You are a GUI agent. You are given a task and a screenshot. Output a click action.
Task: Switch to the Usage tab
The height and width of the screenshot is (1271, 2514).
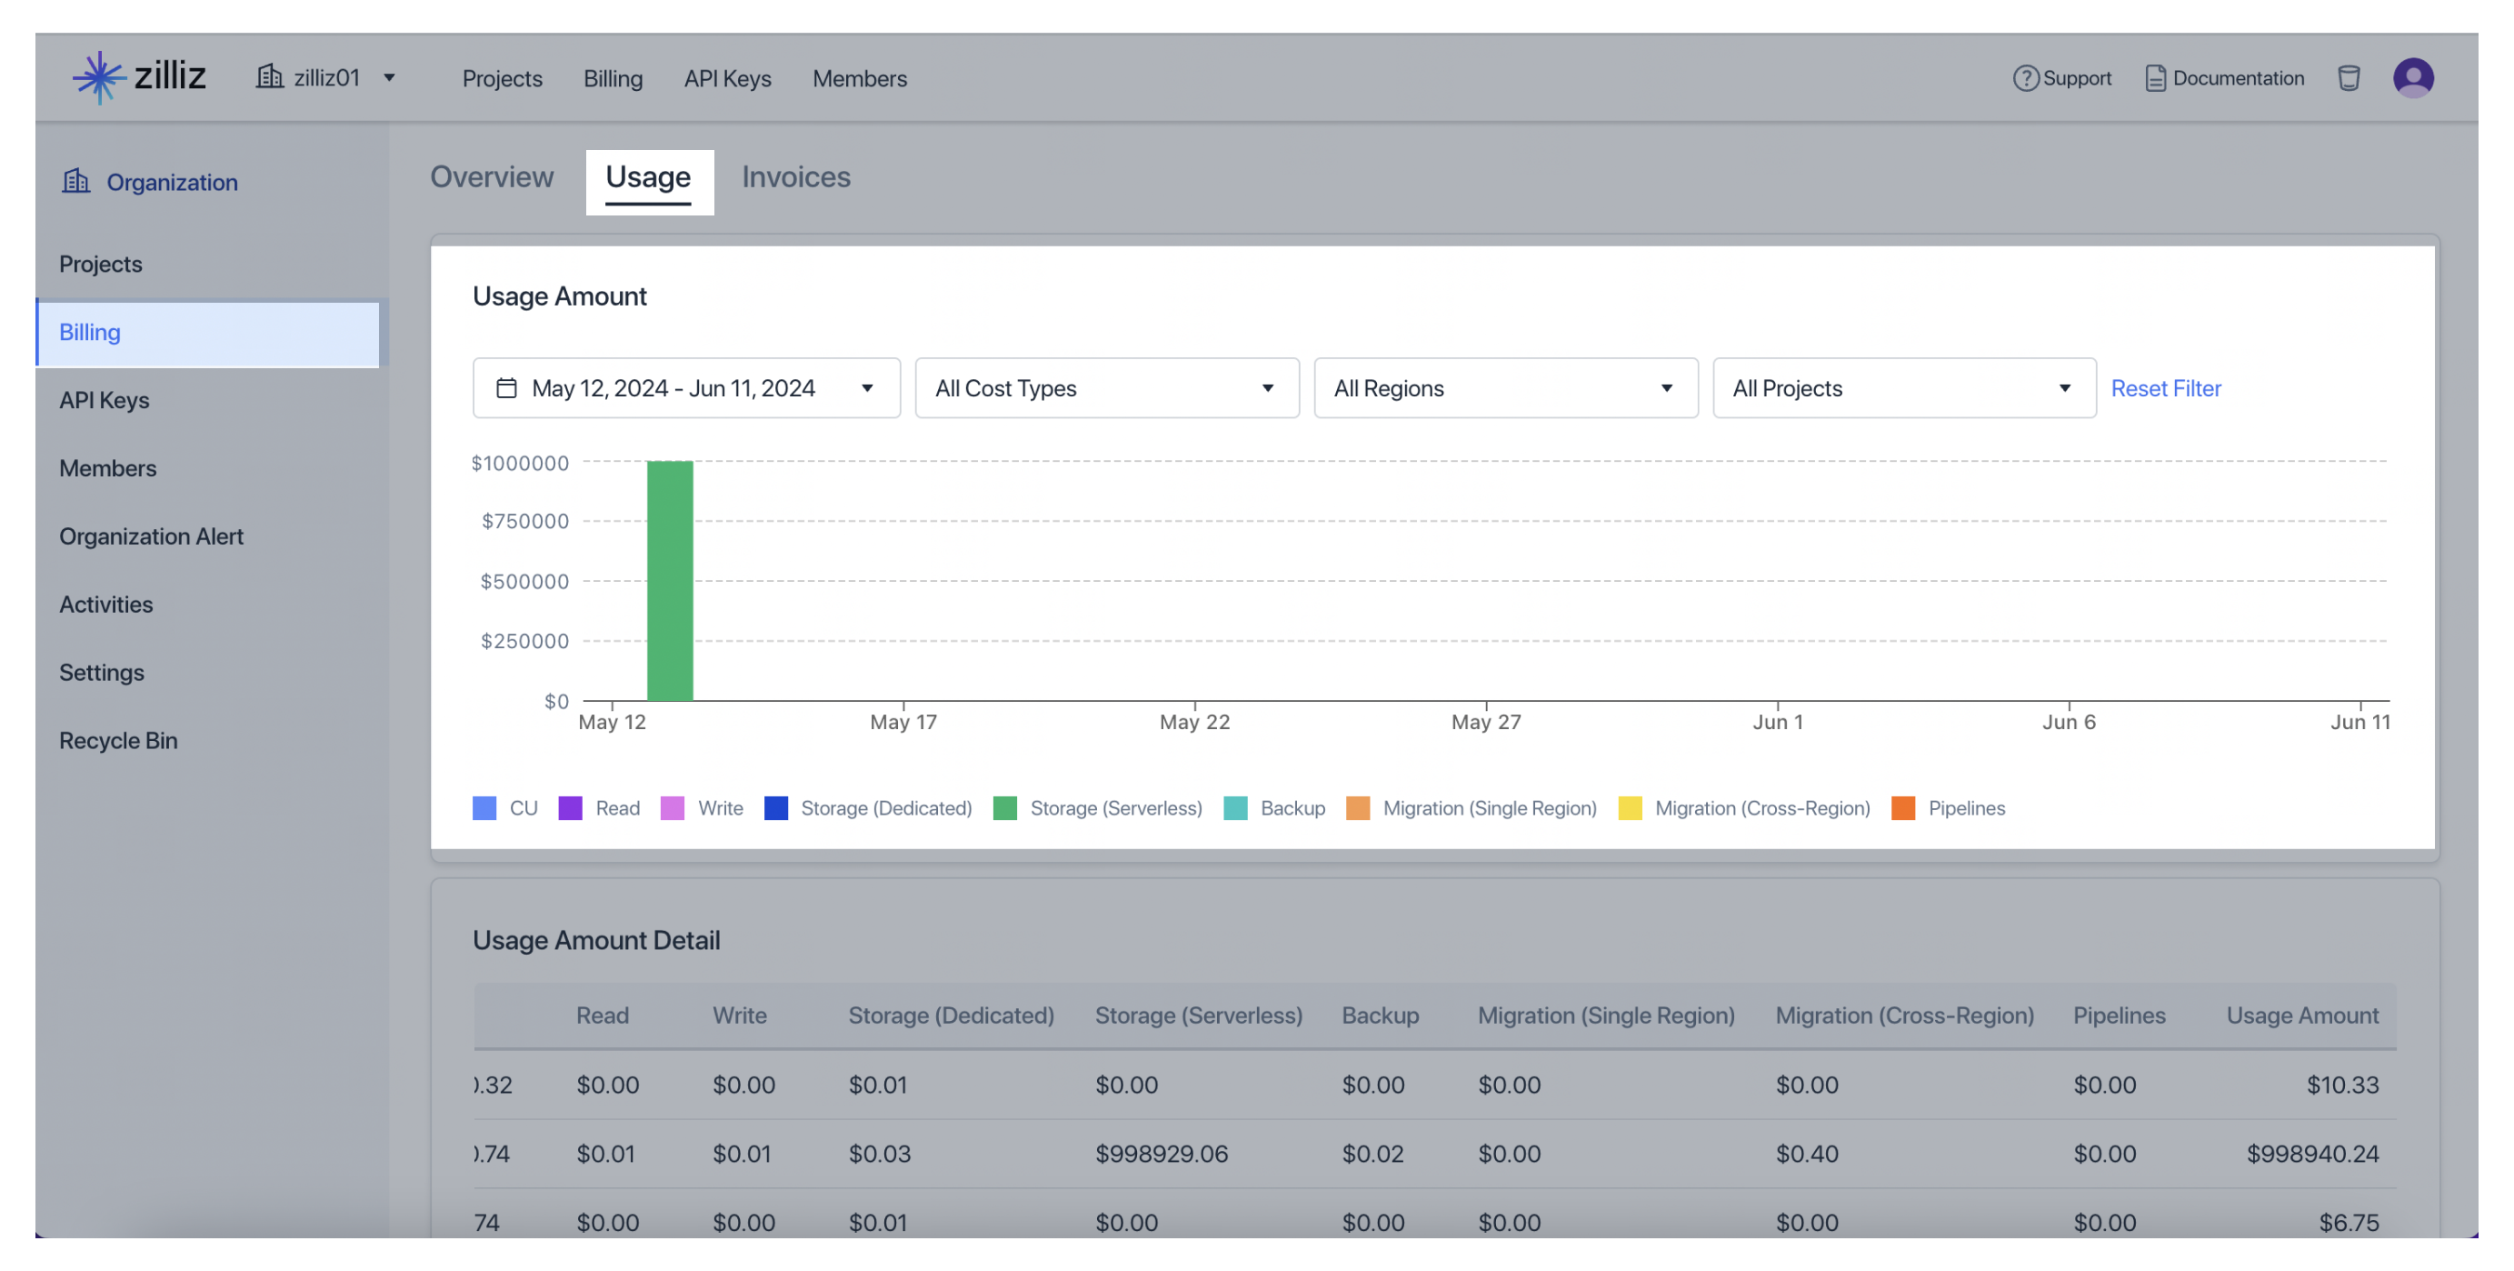(648, 176)
